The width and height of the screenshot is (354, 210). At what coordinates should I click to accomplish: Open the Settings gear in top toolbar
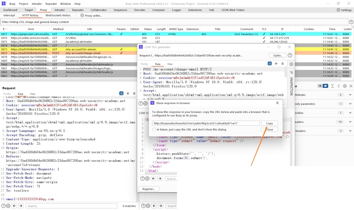338,10
